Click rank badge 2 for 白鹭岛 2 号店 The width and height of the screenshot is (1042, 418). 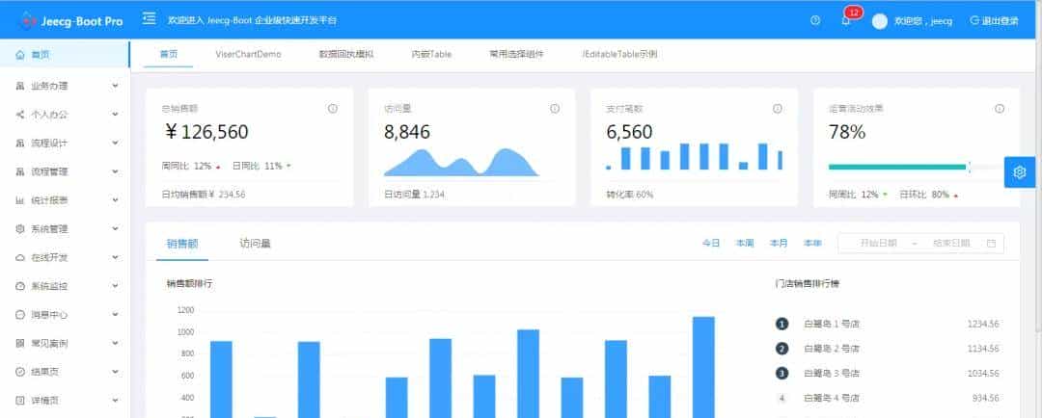click(781, 349)
